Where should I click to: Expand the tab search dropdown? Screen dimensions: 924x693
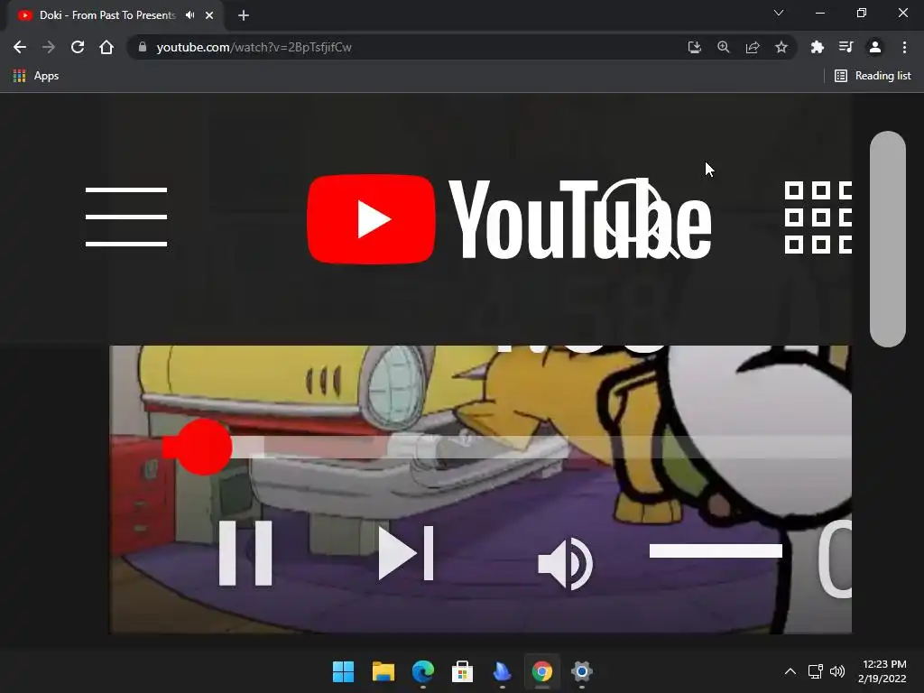pos(779,13)
